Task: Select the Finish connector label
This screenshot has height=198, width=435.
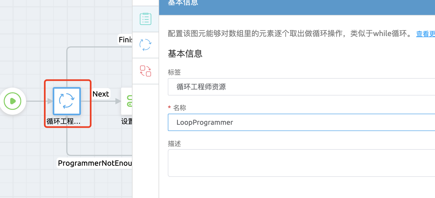Action: click(x=125, y=40)
